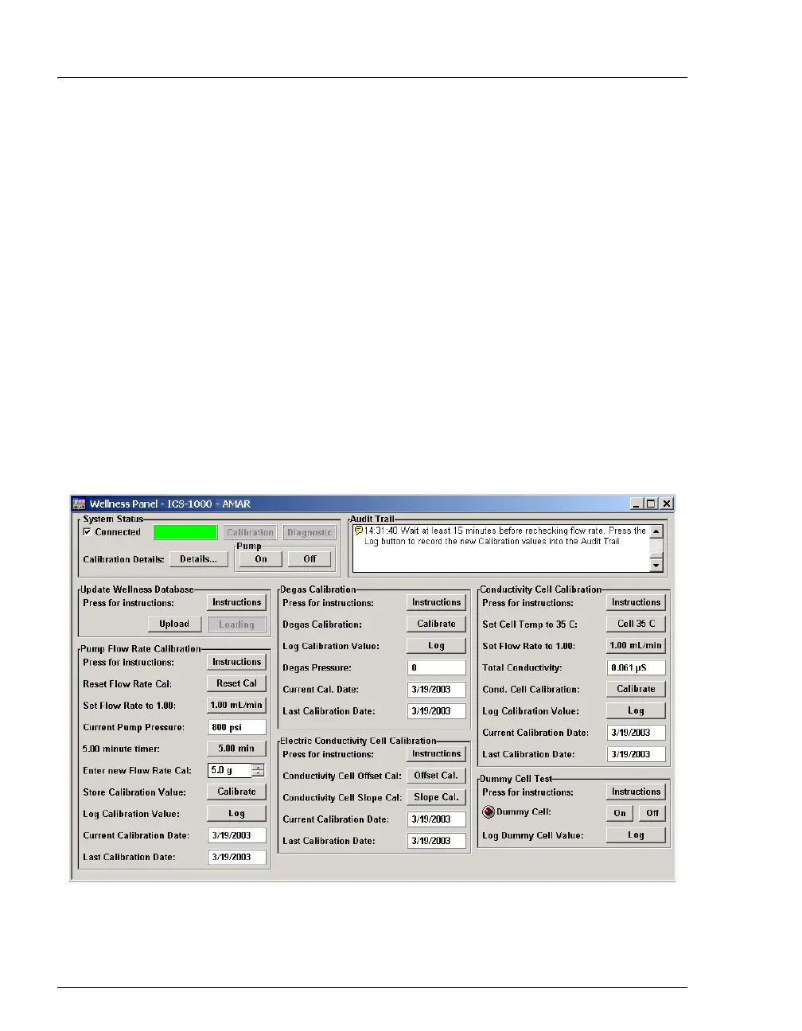The image size is (802, 1031).
Task: Click the Diagnostic button in System Status
Action: click(310, 533)
